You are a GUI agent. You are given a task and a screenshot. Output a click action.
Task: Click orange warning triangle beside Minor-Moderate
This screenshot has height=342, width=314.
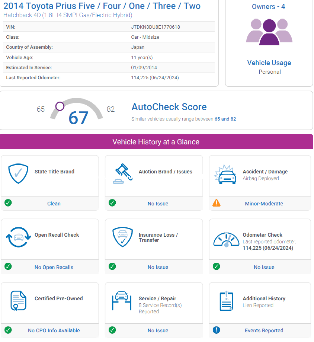216,203
